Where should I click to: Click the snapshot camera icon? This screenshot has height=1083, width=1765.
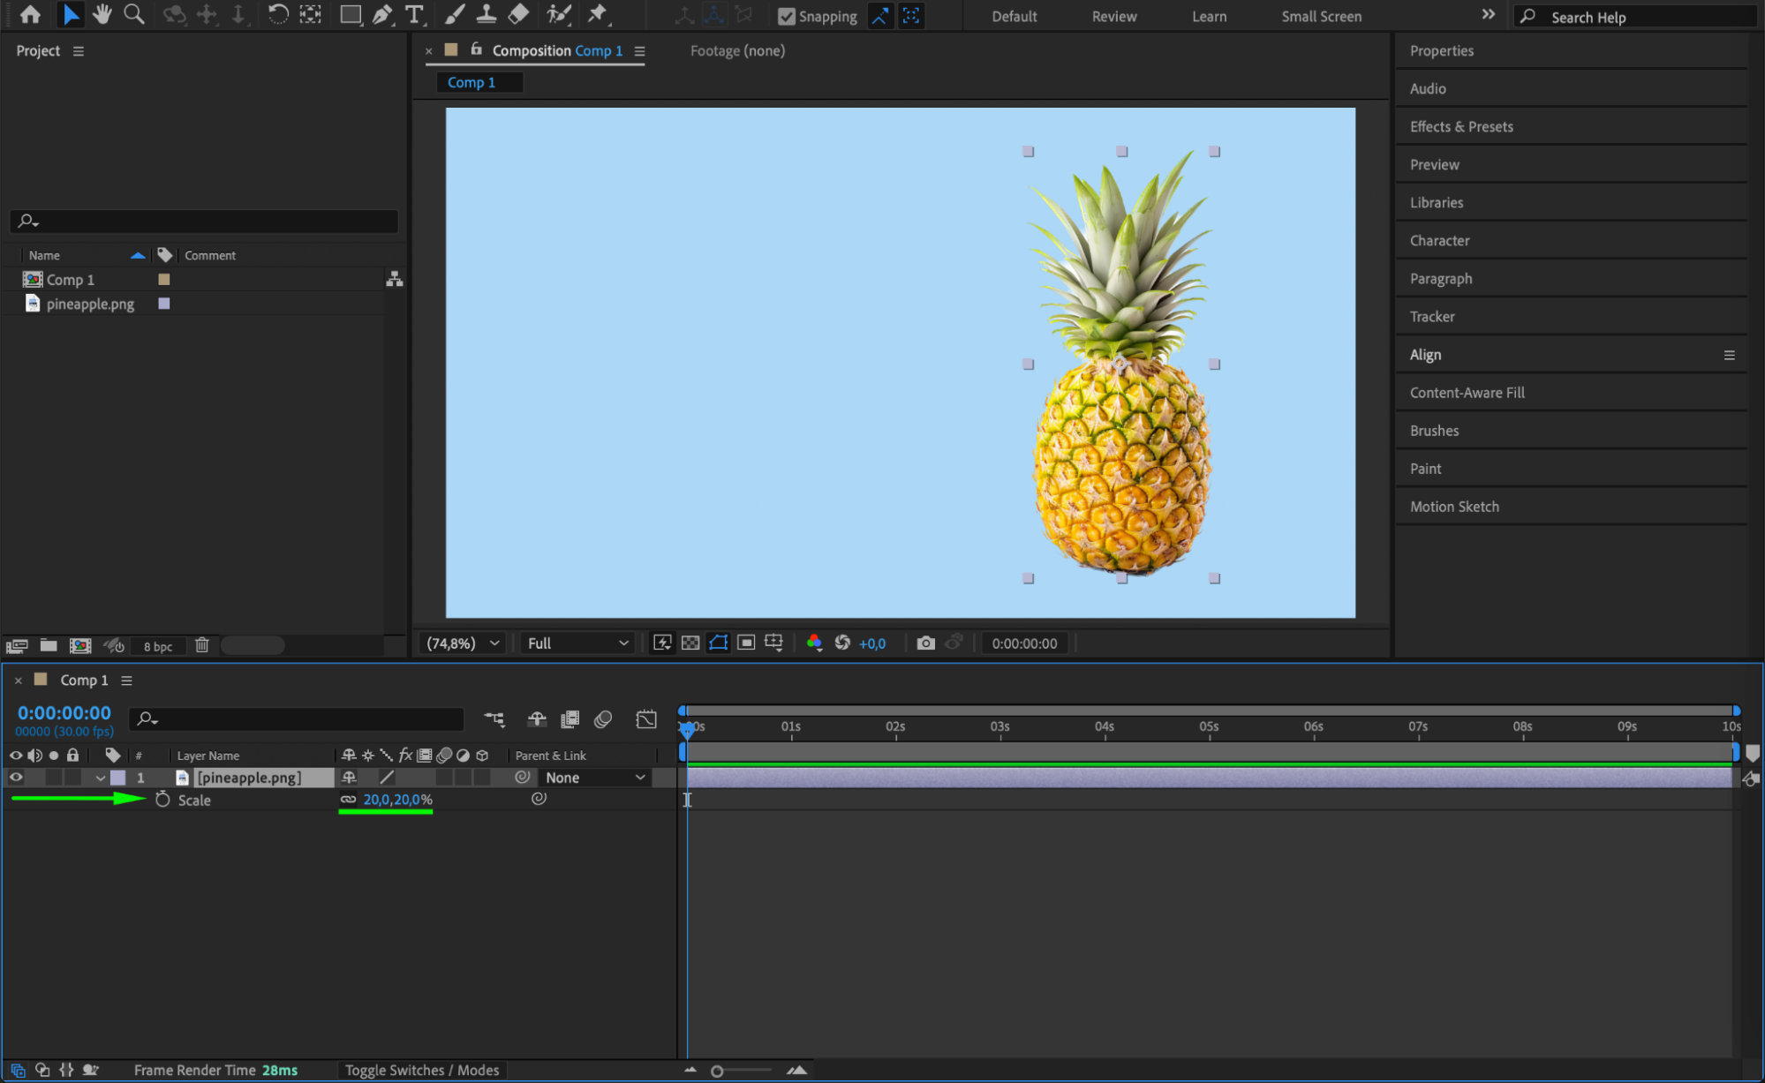(925, 643)
